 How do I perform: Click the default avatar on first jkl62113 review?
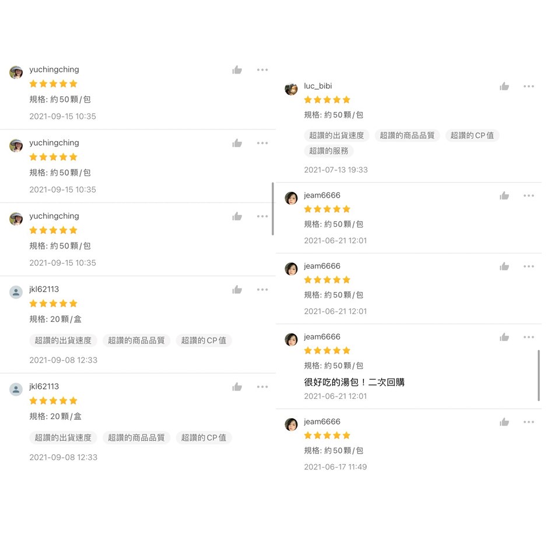pyautogui.click(x=16, y=292)
